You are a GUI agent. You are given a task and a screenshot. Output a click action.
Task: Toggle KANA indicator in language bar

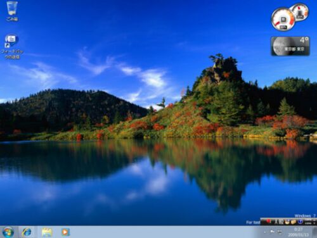[x=308, y=223]
